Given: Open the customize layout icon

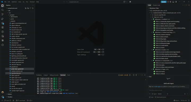Looking at the screenshot, I should click(168, 2).
